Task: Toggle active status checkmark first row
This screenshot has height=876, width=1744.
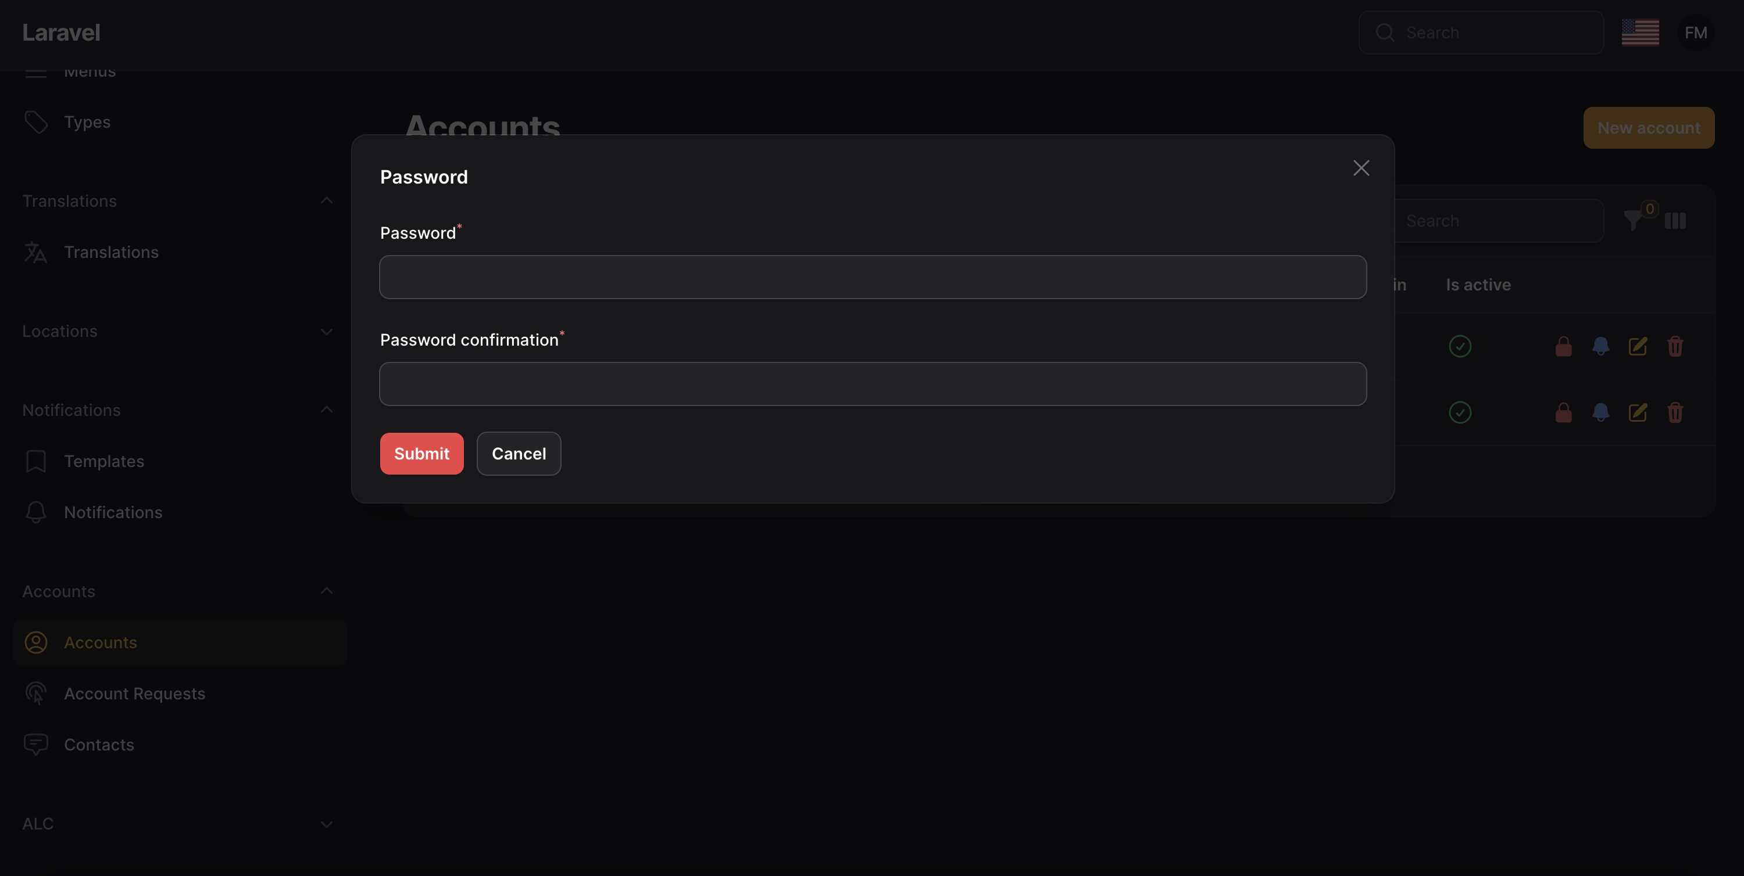Action: pos(1461,344)
